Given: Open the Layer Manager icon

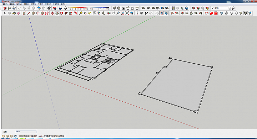Looking at the screenshot, I should pos(233,8).
